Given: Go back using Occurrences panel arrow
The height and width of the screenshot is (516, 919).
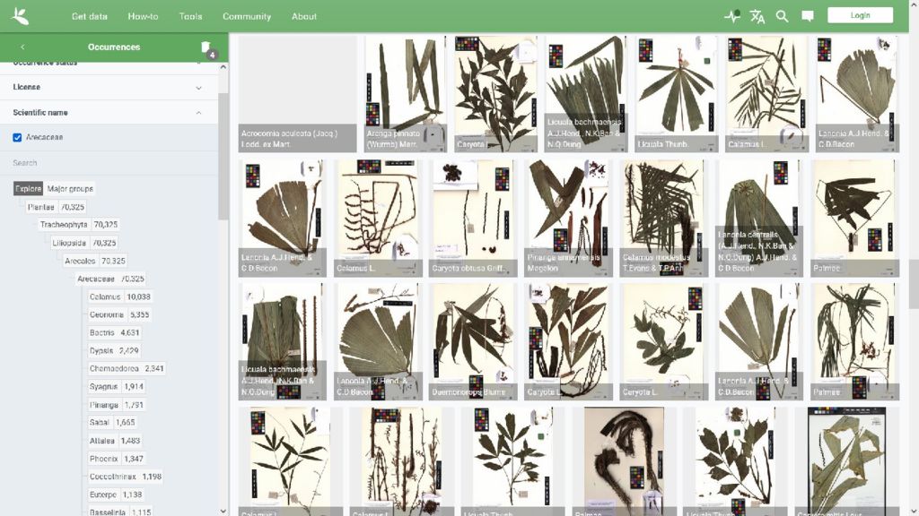Looking at the screenshot, I should [22, 47].
